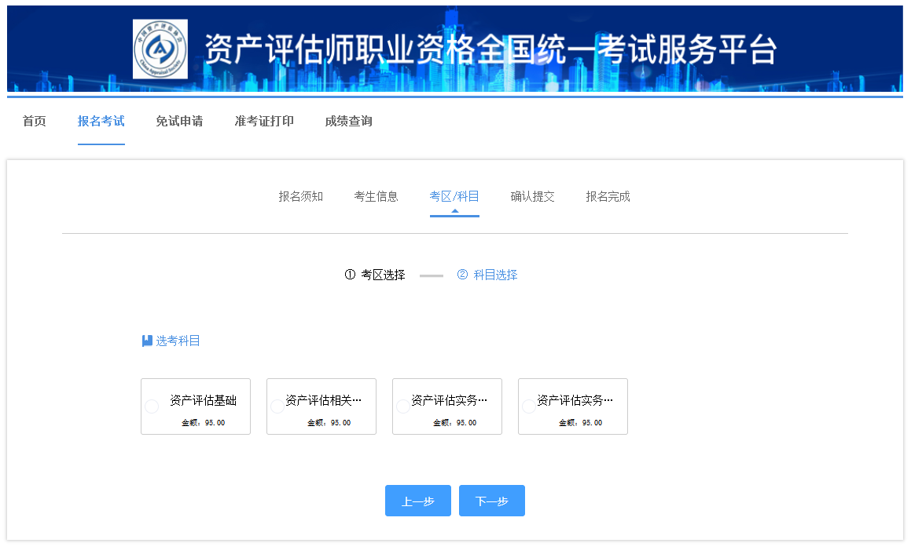Click the 选考科目 book icon
Viewport: 911px width, 554px height.
coord(146,340)
